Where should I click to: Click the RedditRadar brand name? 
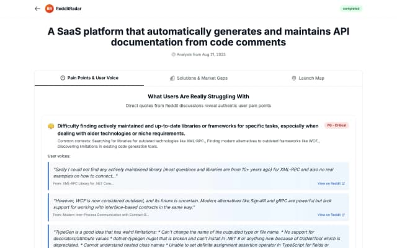point(69,9)
